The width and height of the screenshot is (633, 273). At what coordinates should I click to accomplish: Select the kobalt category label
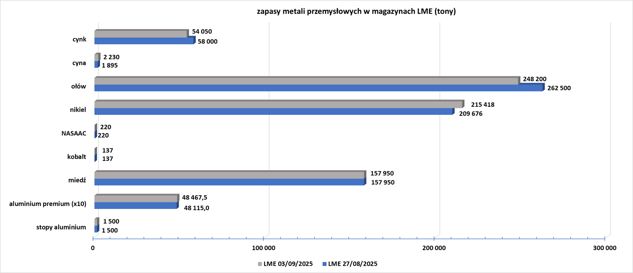(x=77, y=157)
